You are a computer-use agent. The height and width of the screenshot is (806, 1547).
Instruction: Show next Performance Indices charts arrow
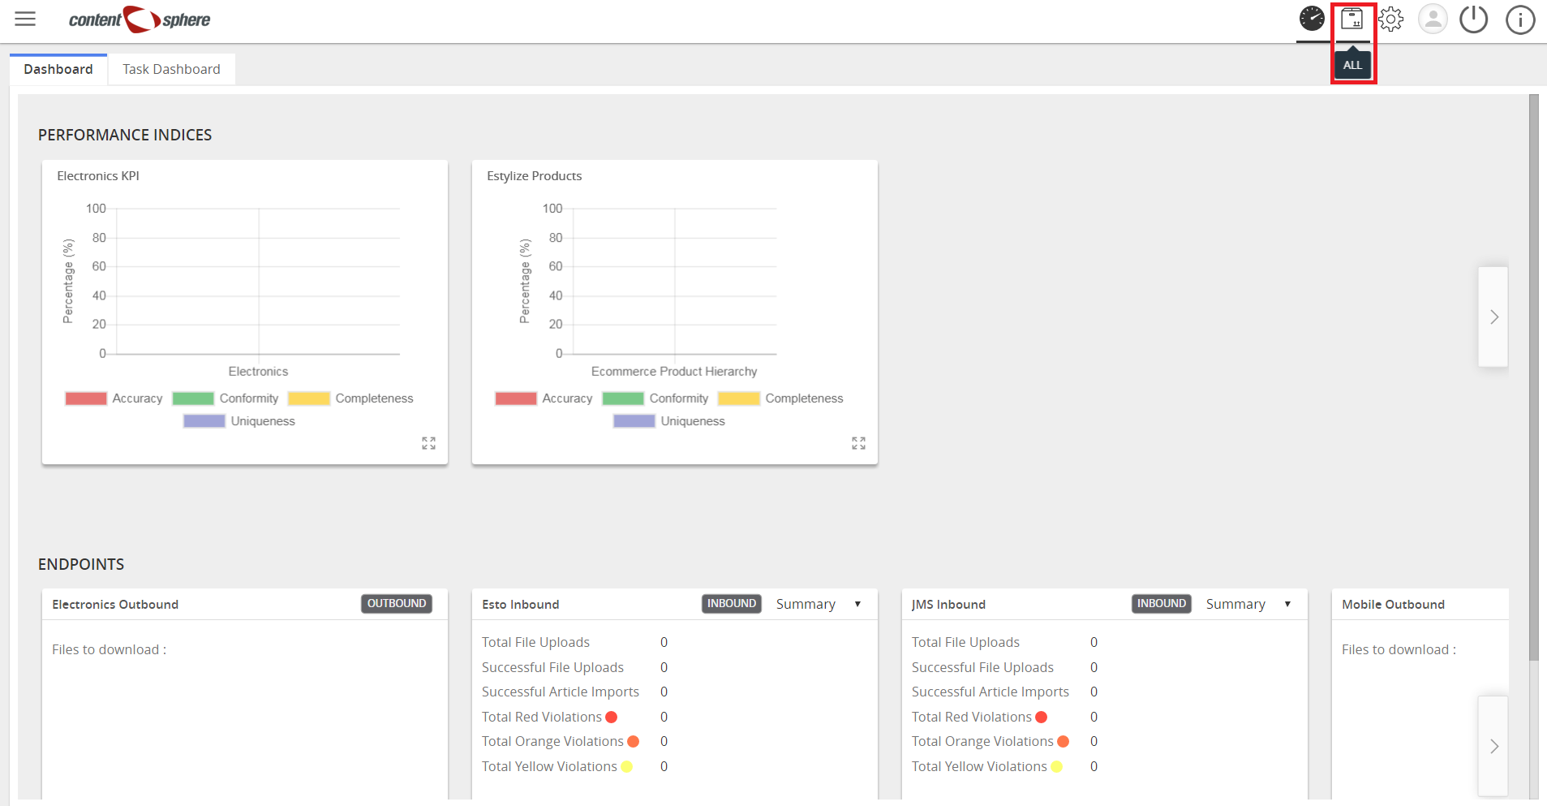(1493, 317)
